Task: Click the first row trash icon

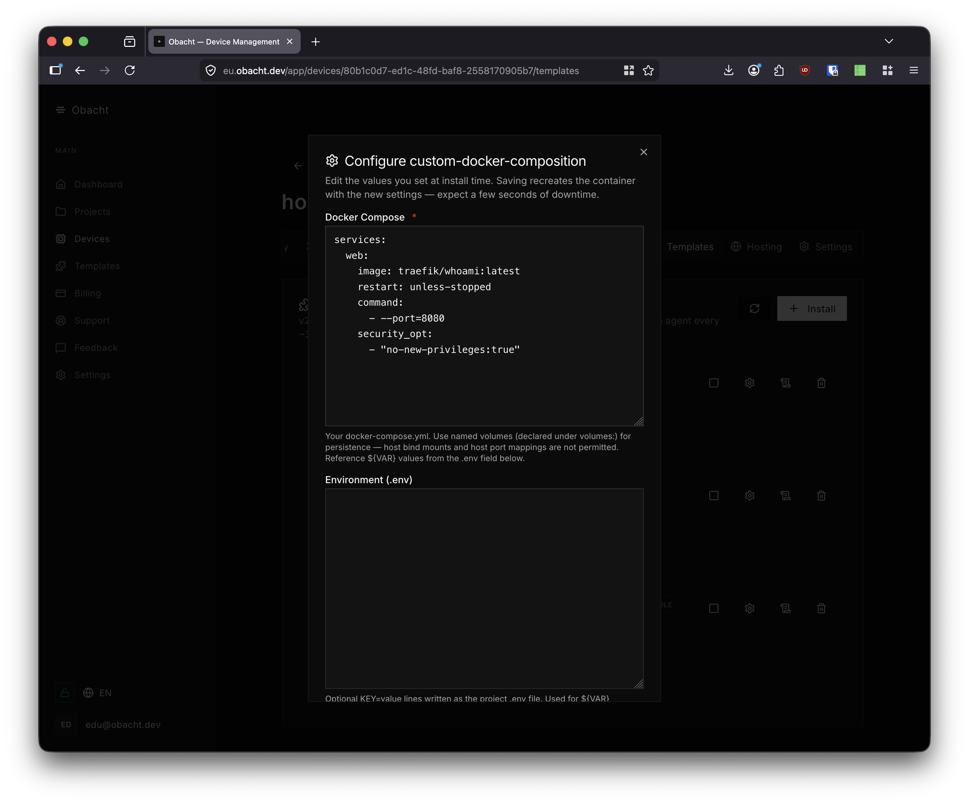Action: click(x=821, y=383)
